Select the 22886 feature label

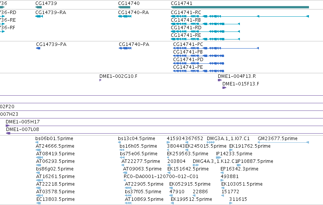pos(200,192)
